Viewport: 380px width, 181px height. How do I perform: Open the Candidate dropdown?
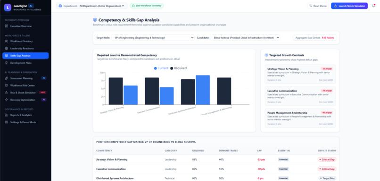245,38
